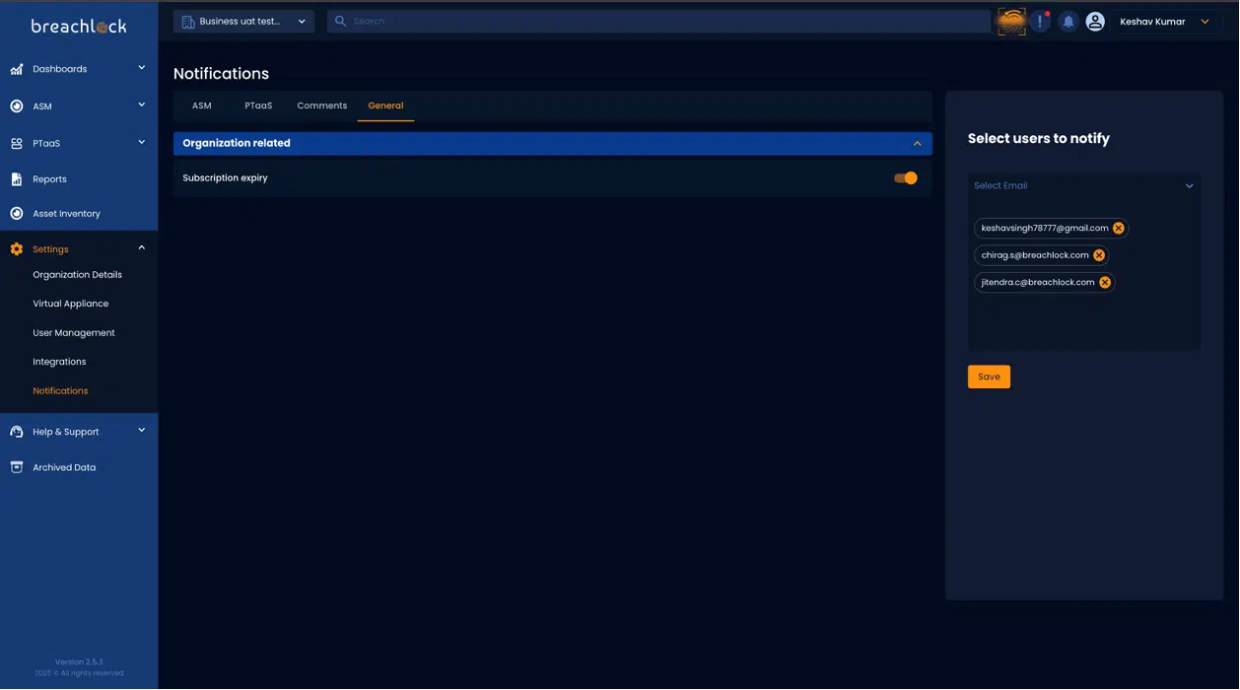Open the notification bell
This screenshot has width=1240, height=690.
click(x=1068, y=21)
